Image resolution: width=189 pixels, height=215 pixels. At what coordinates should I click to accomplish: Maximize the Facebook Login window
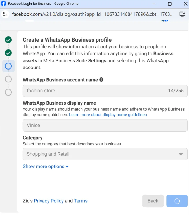point(170,4)
